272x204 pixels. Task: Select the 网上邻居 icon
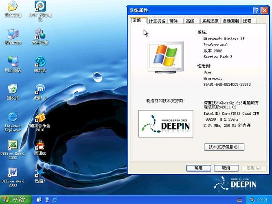tap(13, 64)
